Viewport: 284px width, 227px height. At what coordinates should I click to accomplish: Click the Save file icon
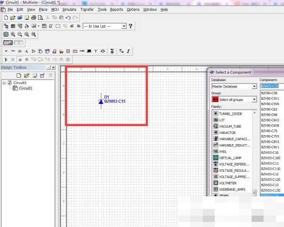[x=27, y=18]
